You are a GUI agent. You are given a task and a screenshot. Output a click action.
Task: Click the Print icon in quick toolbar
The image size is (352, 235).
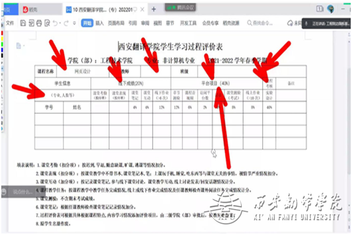point(39,23)
